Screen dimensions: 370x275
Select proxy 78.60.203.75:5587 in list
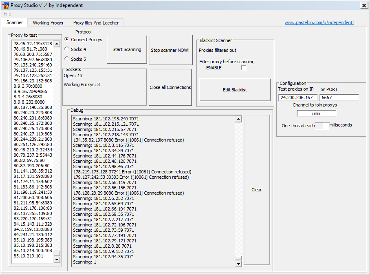[x=33, y=54]
